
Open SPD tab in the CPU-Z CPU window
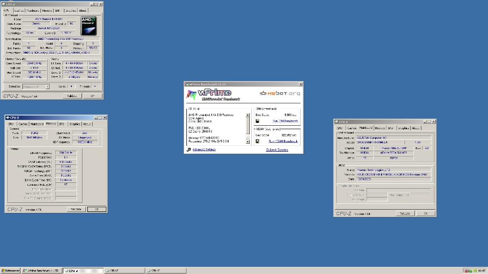58,11
